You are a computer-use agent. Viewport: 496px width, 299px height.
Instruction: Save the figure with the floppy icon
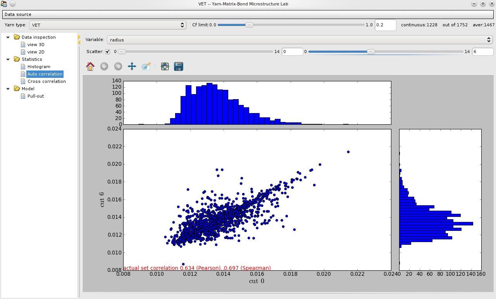(x=179, y=67)
